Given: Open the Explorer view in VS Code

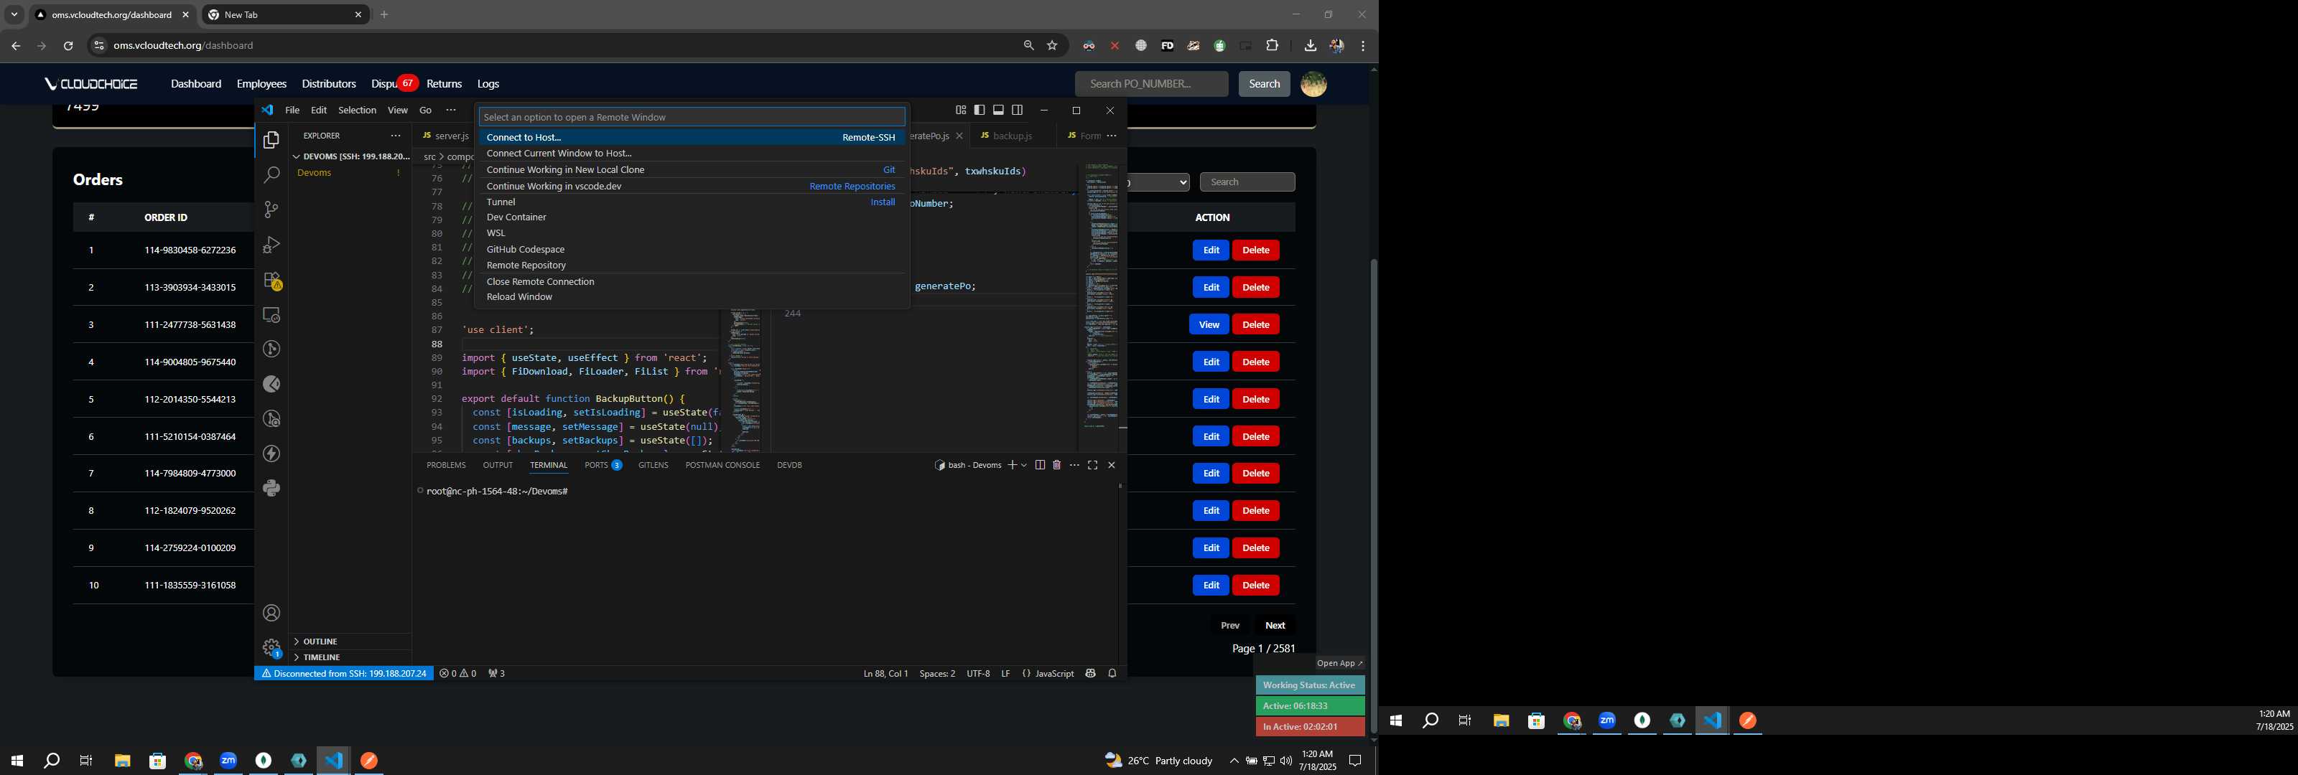Looking at the screenshot, I should tap(271, 140).
